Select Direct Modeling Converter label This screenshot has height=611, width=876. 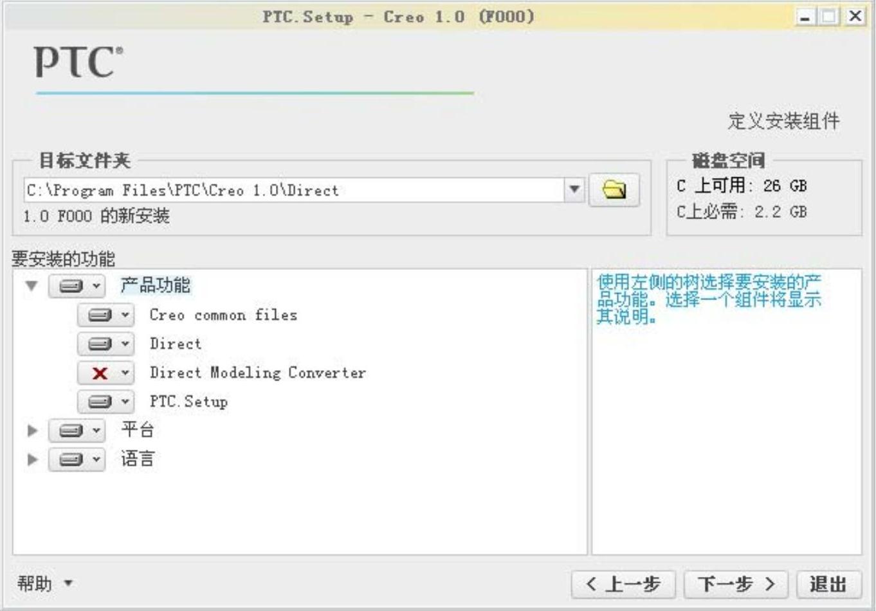coord(257,373)
